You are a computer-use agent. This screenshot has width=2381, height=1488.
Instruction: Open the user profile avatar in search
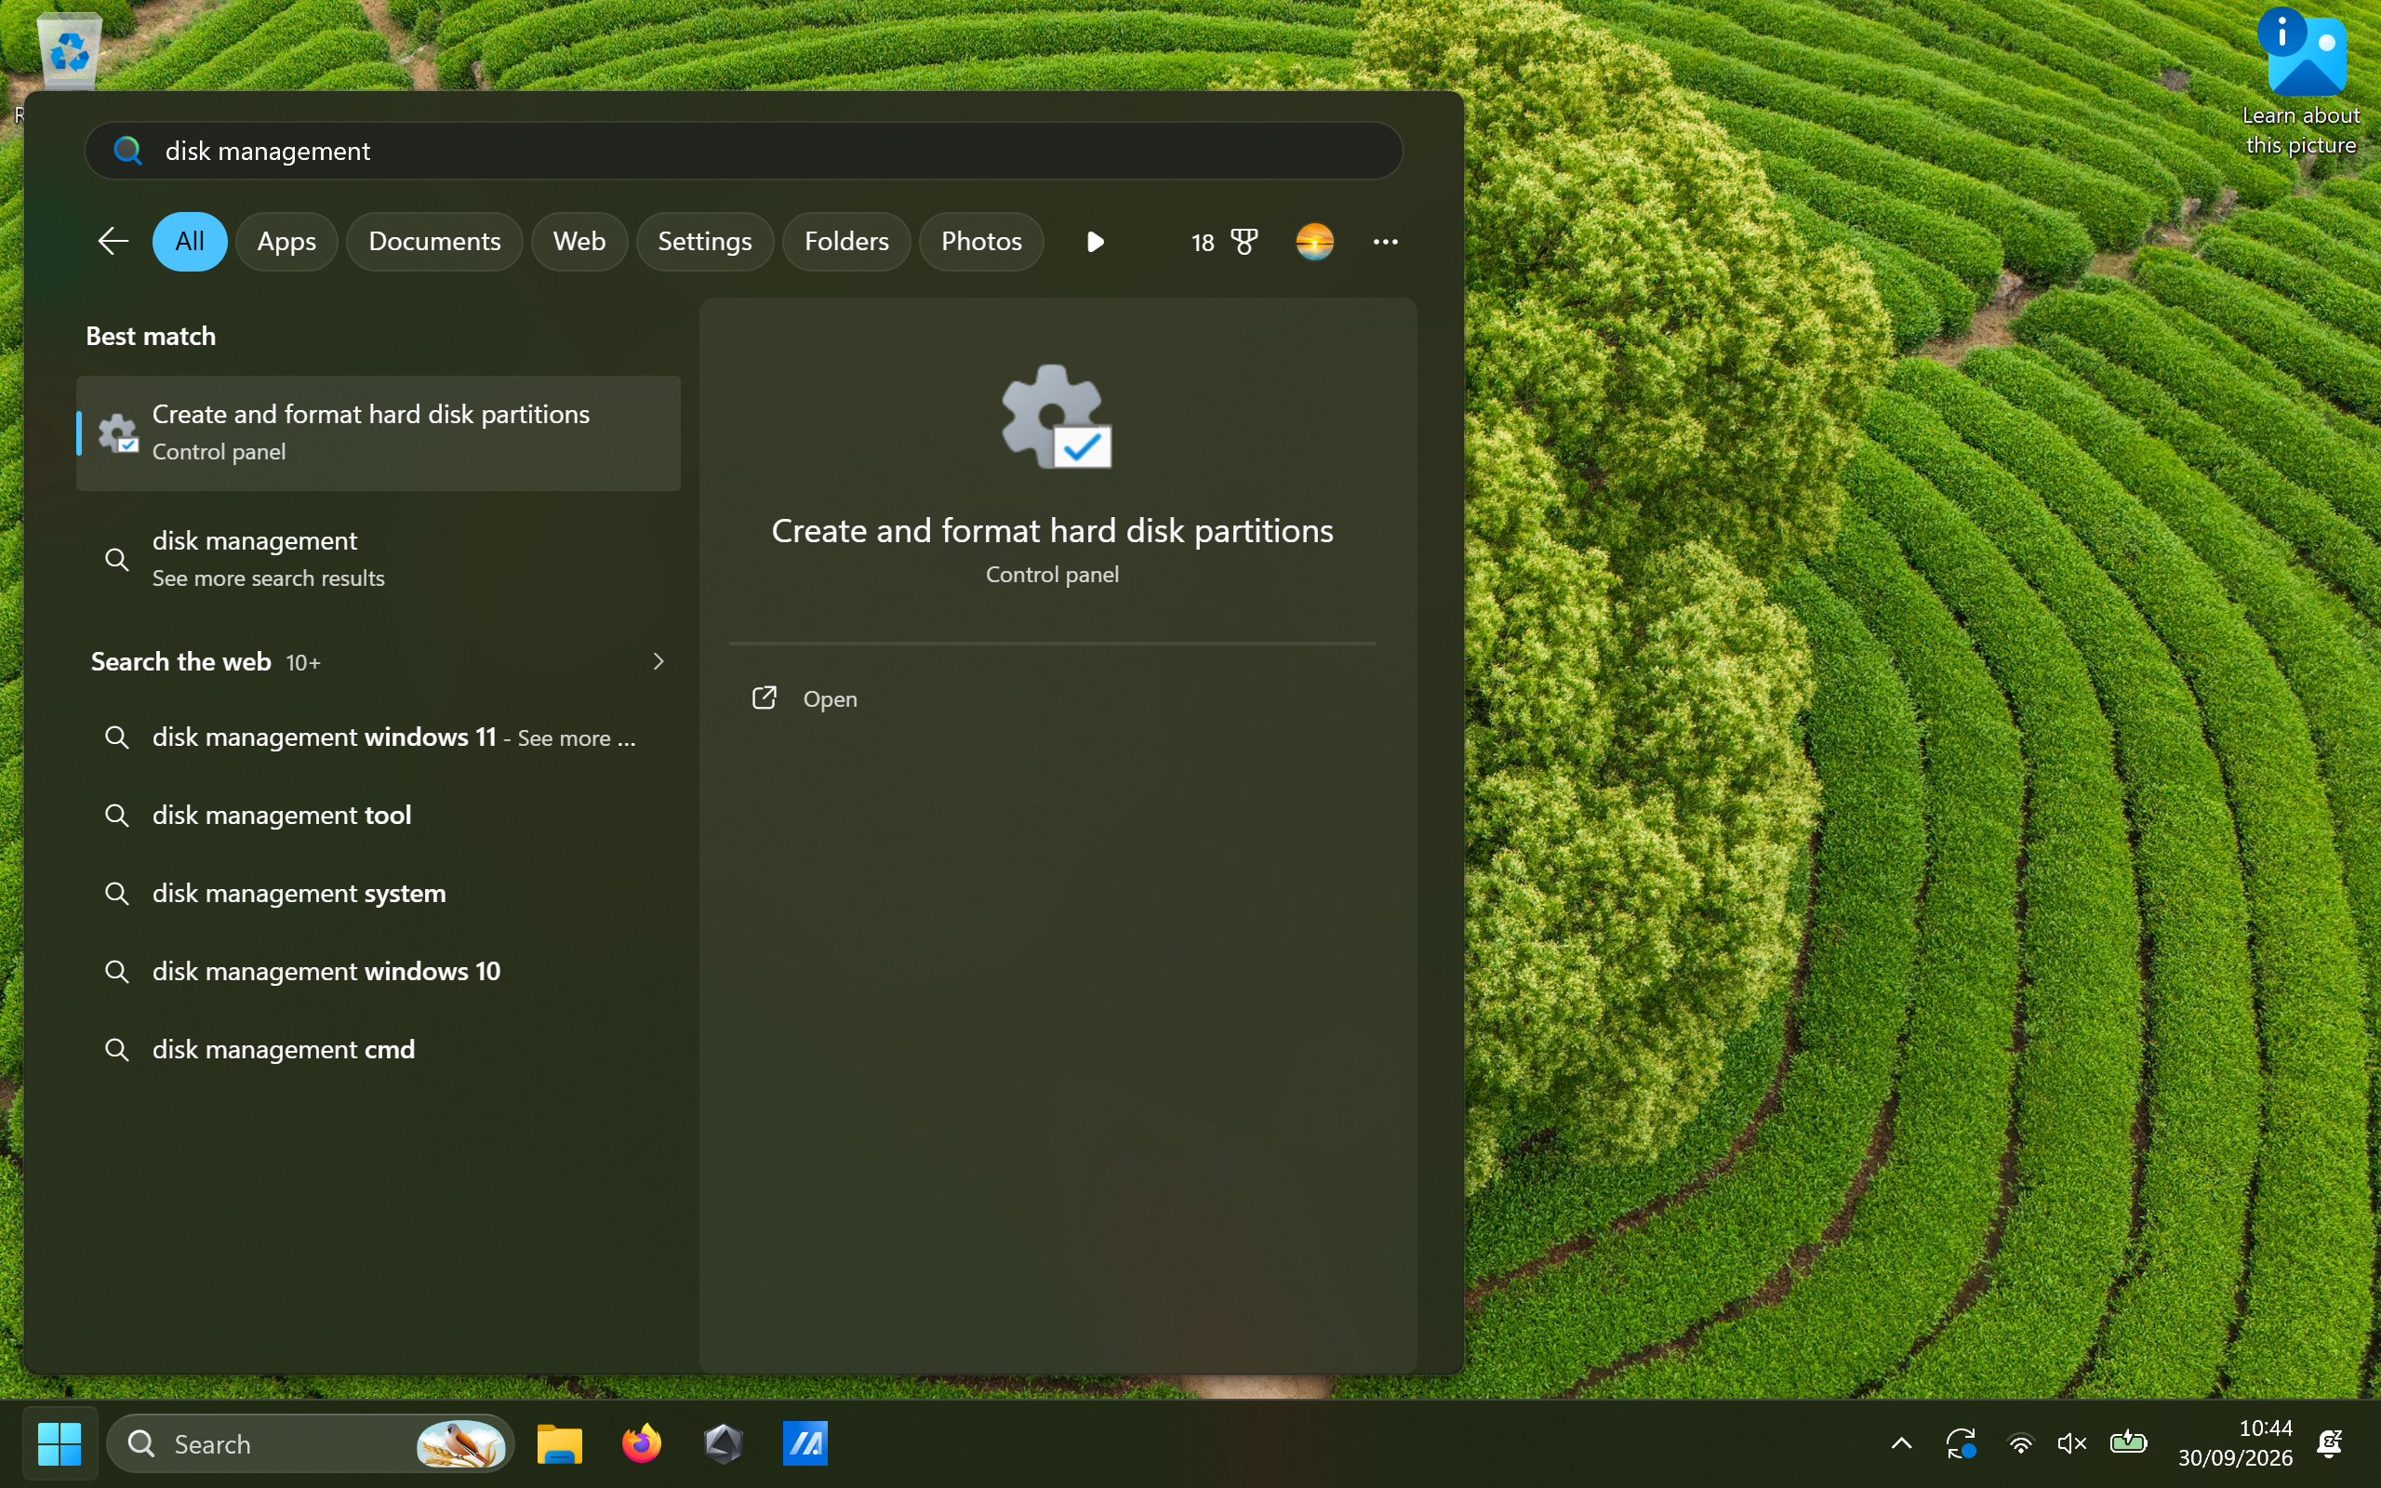(x=1314, y=241)
